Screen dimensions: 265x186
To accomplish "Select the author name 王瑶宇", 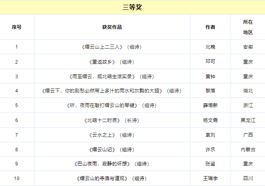I will tap(210, 178).
